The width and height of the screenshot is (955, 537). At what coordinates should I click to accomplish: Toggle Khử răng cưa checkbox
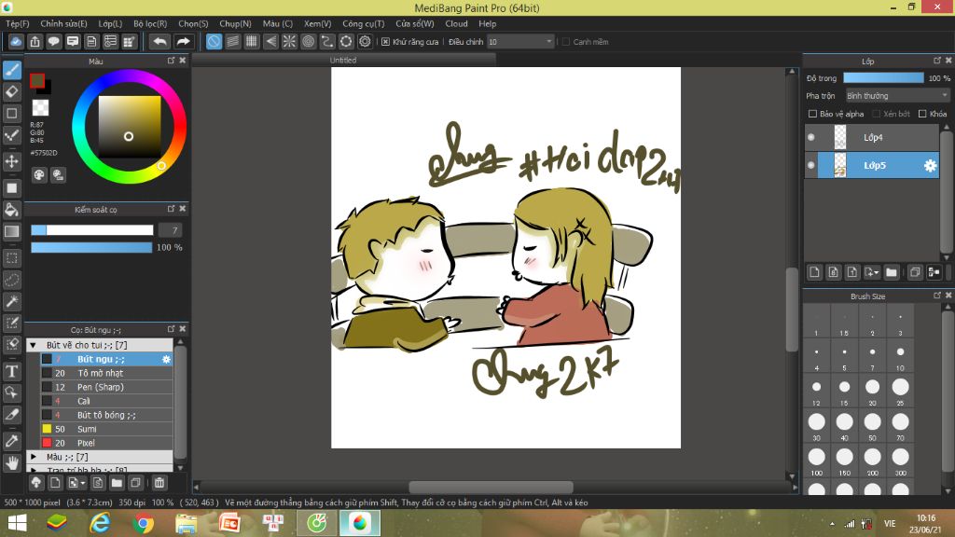point(385,41)
